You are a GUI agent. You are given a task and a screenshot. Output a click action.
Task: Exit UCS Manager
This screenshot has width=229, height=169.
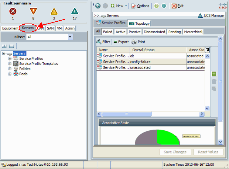coord(177,6)
